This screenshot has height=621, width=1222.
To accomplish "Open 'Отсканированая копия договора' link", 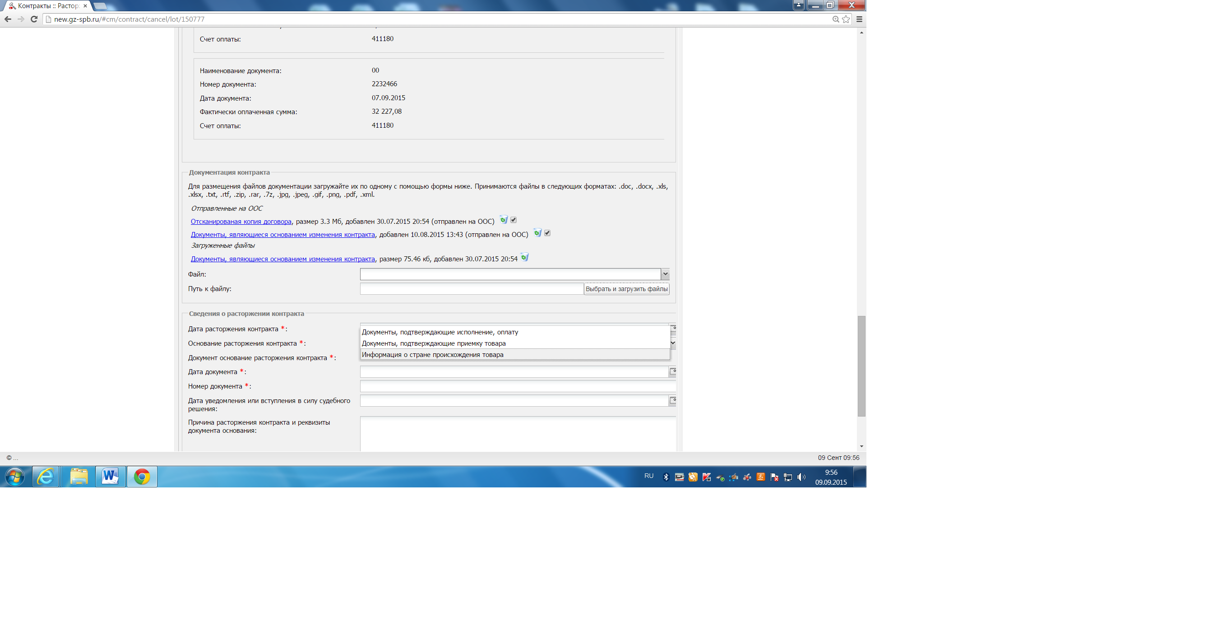I will 241,222.
